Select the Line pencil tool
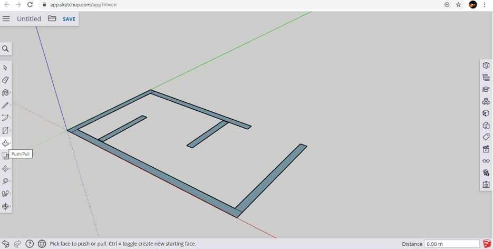 pos(5,105)
